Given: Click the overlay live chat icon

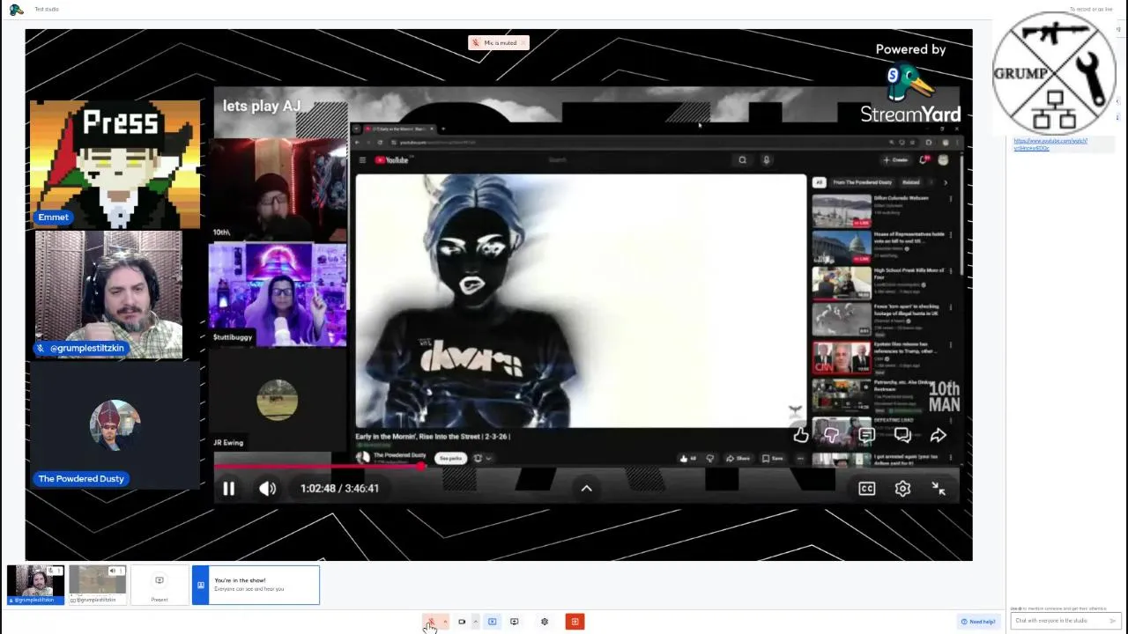Looking at the screenshot, I should click(867, 435).
